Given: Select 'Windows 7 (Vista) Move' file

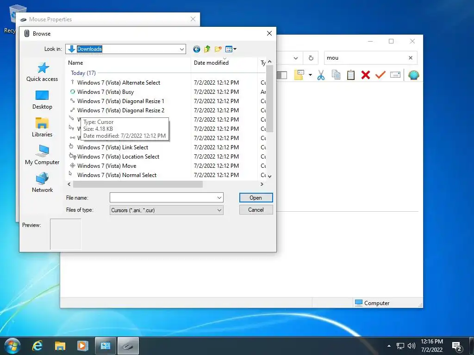Looking at the screenshot, I should 106,166.
